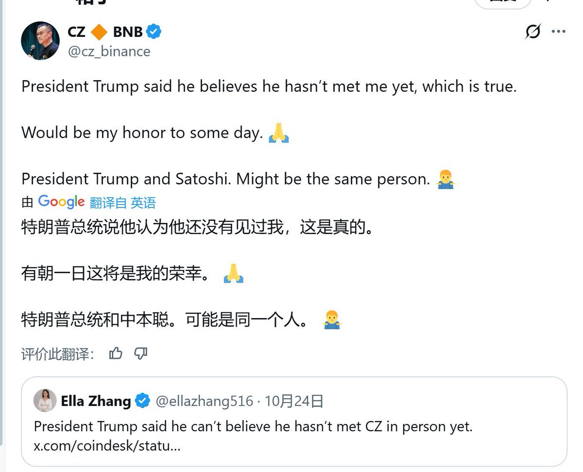This screenshot has height=472, width=583.
Task: Click the Google logo in translation credit
Action: pos(61,202)
